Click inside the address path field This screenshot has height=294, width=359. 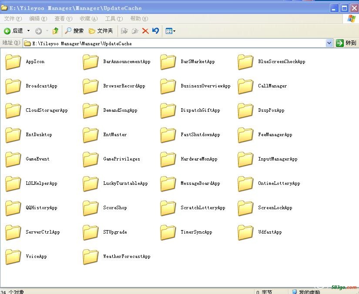(x=174, y=43)
